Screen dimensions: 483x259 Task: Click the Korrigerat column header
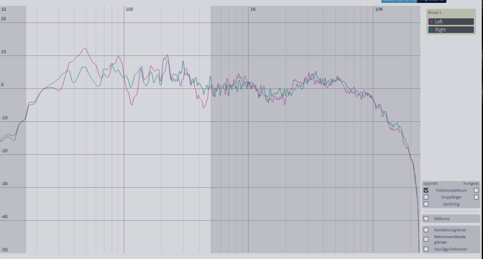pos(471,184)
